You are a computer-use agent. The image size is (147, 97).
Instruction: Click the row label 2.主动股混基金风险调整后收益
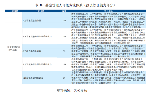[37, 36]
